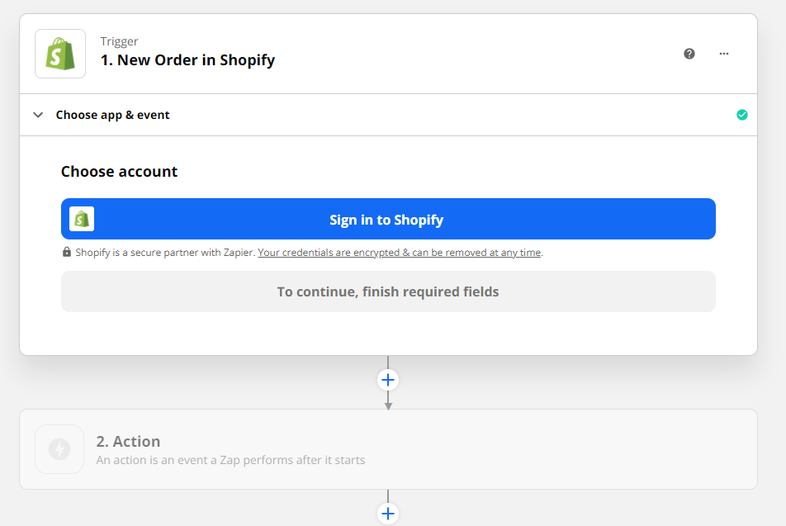Click the arrow connector above Action step

coord(388,401)
